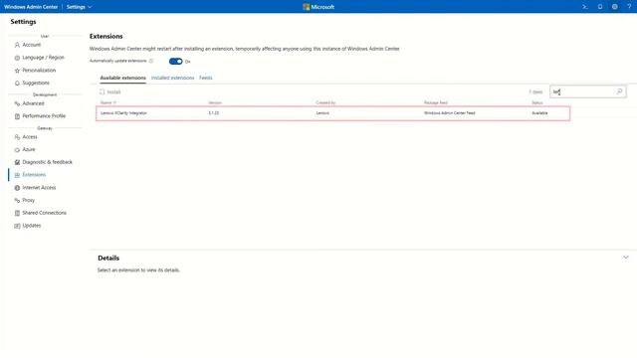Toggle Automatically update extensions switch
This screenshot has width=637, height=358.
[x=175, y=62]
